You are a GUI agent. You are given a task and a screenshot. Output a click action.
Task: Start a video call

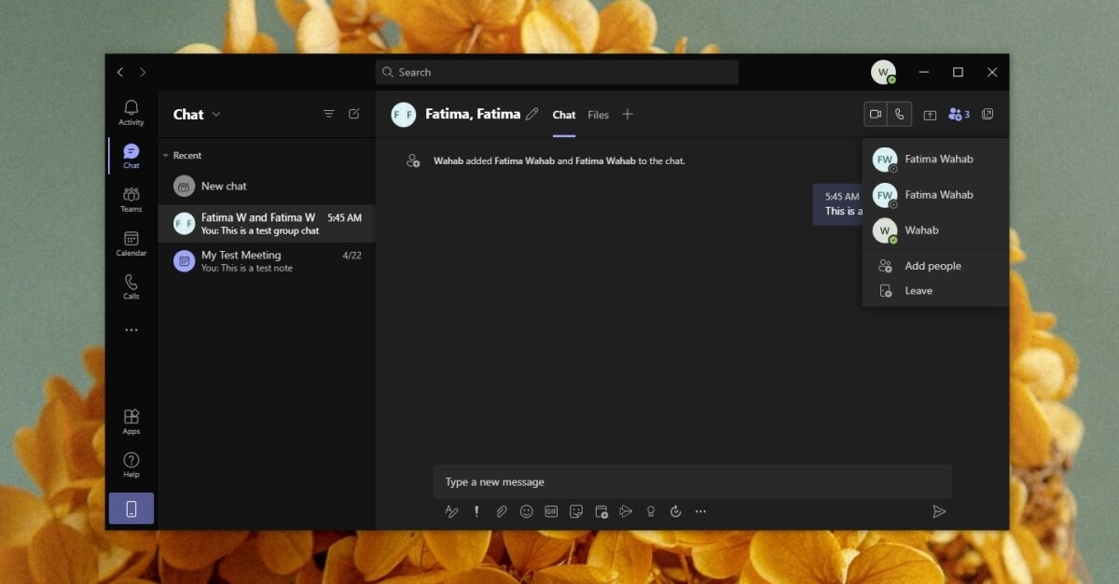click(x=875, y=114)
